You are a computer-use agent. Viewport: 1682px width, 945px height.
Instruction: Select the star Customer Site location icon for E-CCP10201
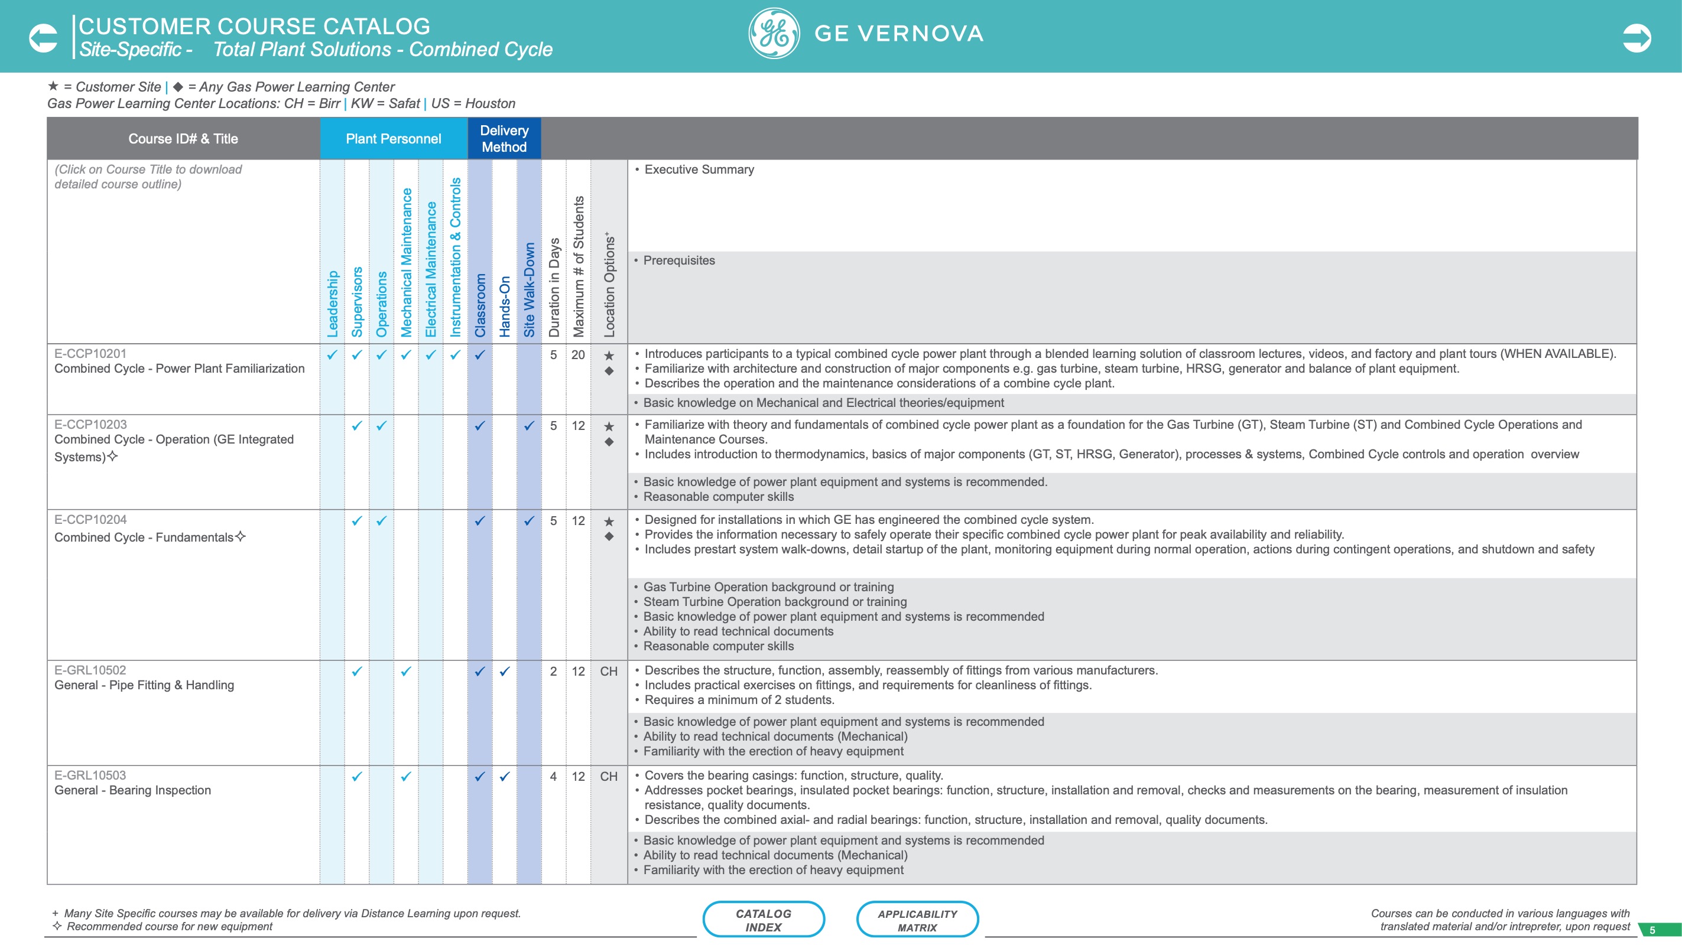[x=609, y=356]
